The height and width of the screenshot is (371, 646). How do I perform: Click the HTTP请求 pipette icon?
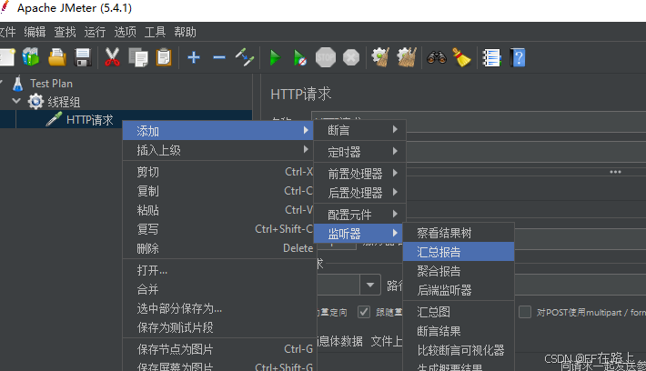[x=54, y=119]
